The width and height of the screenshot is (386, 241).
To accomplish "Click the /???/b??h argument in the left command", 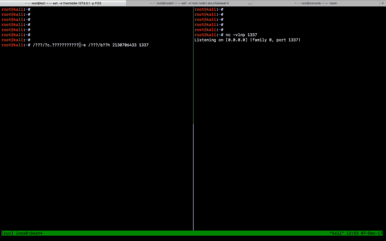I will [99, 45].
